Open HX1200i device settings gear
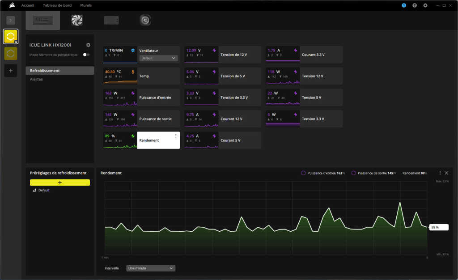 click(x=88, y=45)
